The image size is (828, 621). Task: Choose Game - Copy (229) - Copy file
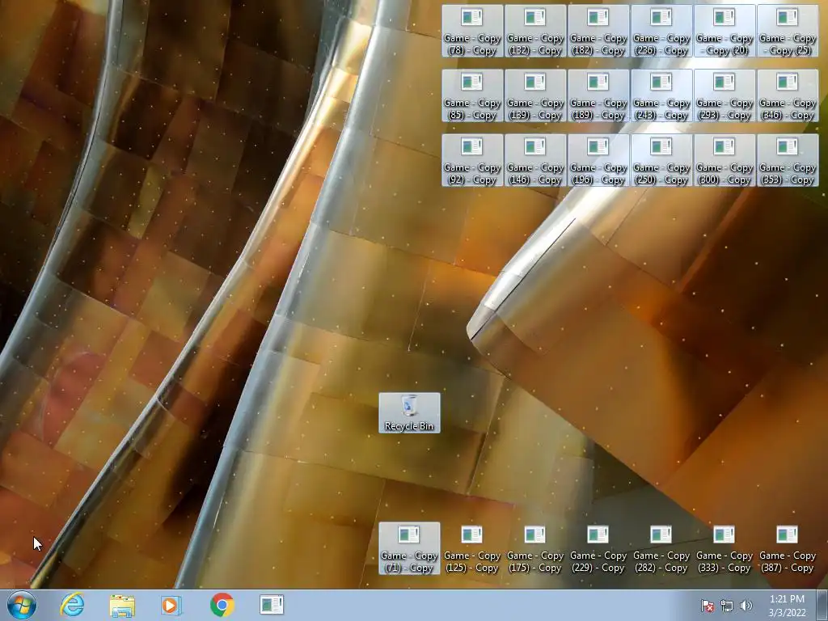pos(598,548)
